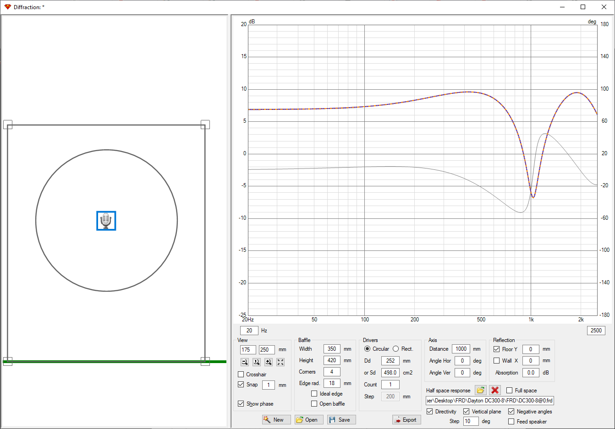Click the zoom in magnifier icon
This screenshot has width=615, height=429.
click(269, 362)
